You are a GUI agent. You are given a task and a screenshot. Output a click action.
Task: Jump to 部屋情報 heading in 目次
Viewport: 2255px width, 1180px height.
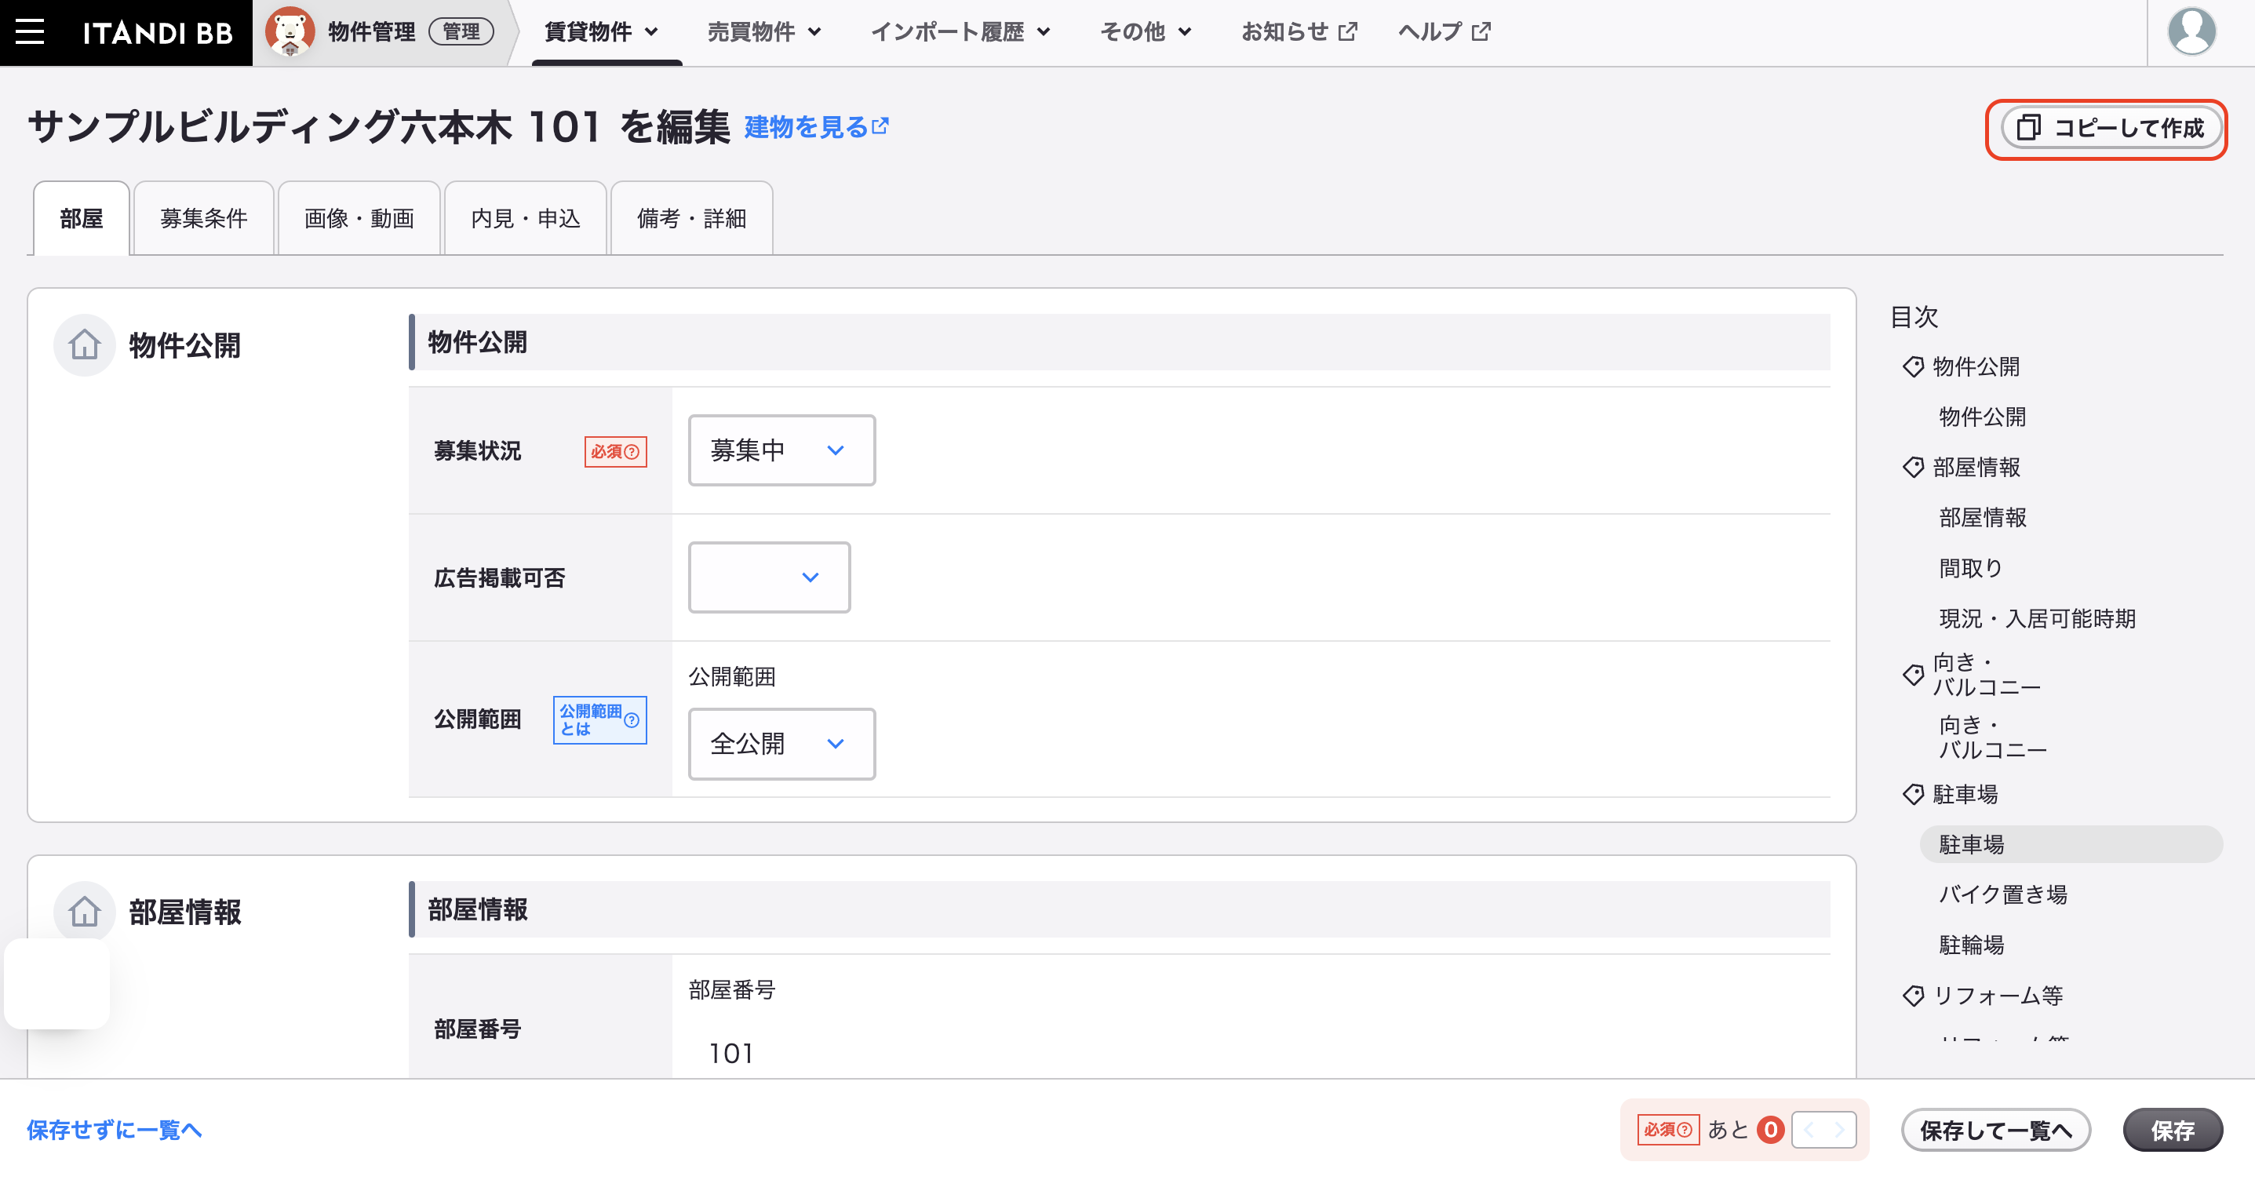pos(1976,468)
